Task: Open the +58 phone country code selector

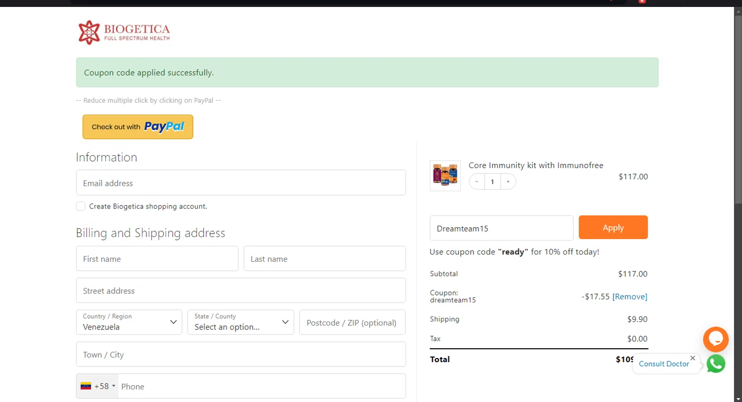Action: click(x=98, y=386)
